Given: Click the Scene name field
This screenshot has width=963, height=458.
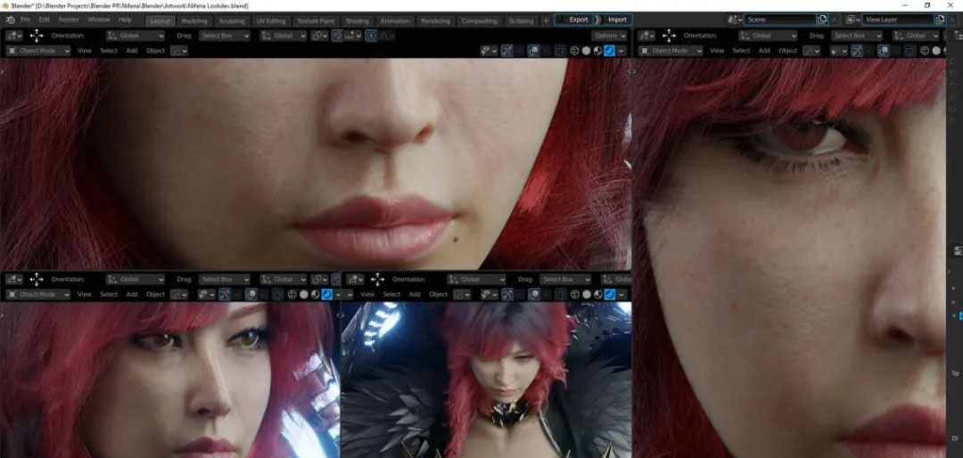Looking at the screenshot, I should pyautogui.click(x=780, y=20).
